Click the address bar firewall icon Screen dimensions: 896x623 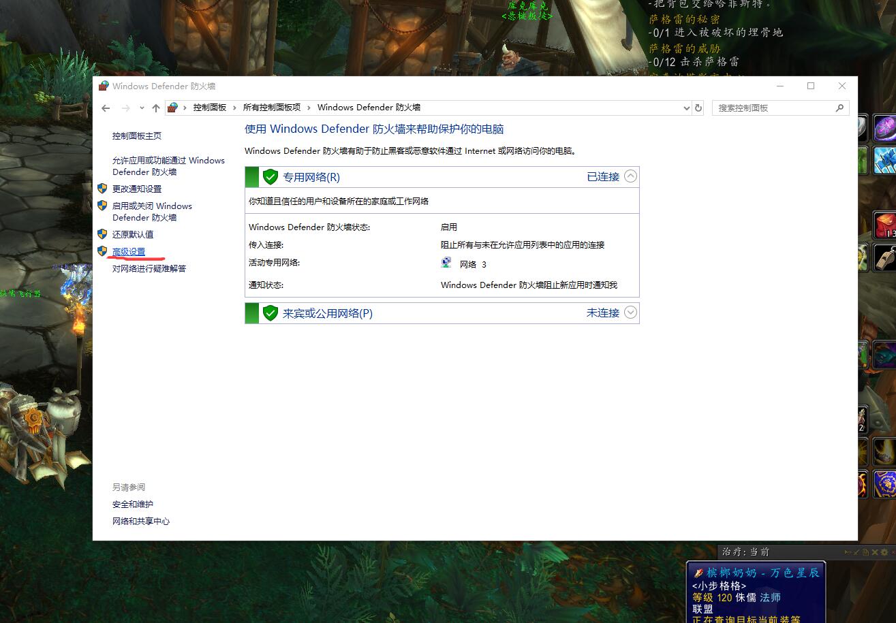tap(172, 108)
